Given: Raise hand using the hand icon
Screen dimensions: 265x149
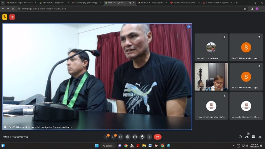Looking at the screenshot, I should (142, 137).
